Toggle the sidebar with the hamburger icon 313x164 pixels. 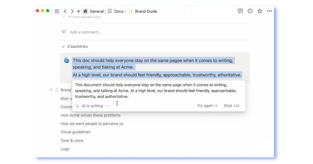click(x=57, y=11)
